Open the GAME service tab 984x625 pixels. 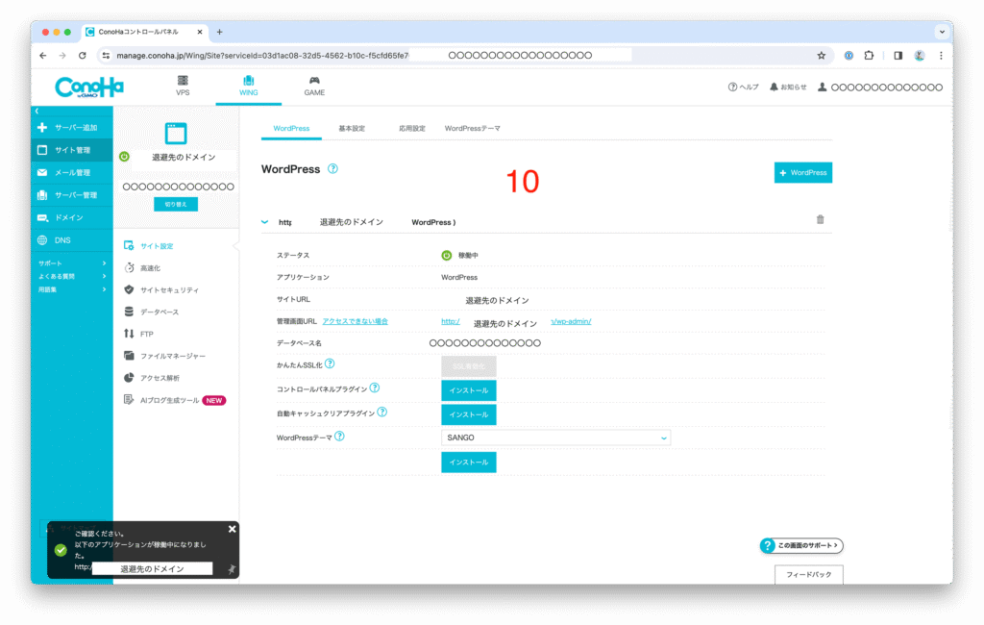314,86
